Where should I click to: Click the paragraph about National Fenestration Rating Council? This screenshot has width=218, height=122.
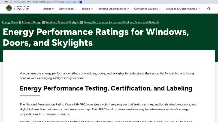(x=108, y=109)
